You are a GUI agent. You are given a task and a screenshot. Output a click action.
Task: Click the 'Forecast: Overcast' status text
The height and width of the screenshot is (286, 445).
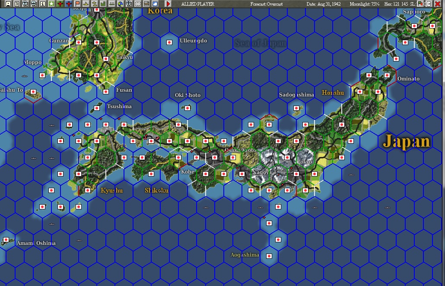(267, 4)
